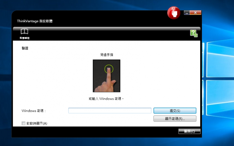The height and width of the screenshot is (146, 234).
Task: Click the 提交(S) submit button
Action: [x=175, y=111]
